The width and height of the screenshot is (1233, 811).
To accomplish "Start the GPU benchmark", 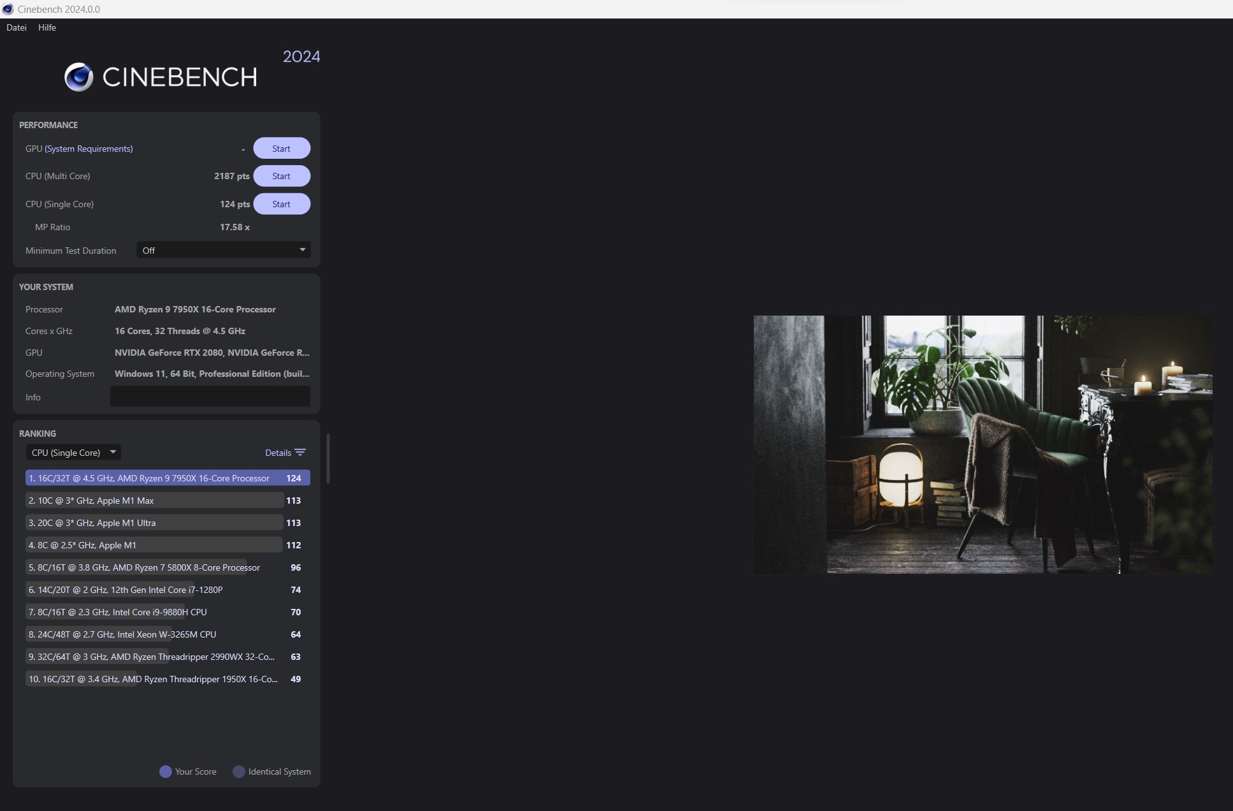I will coord(281,149).
